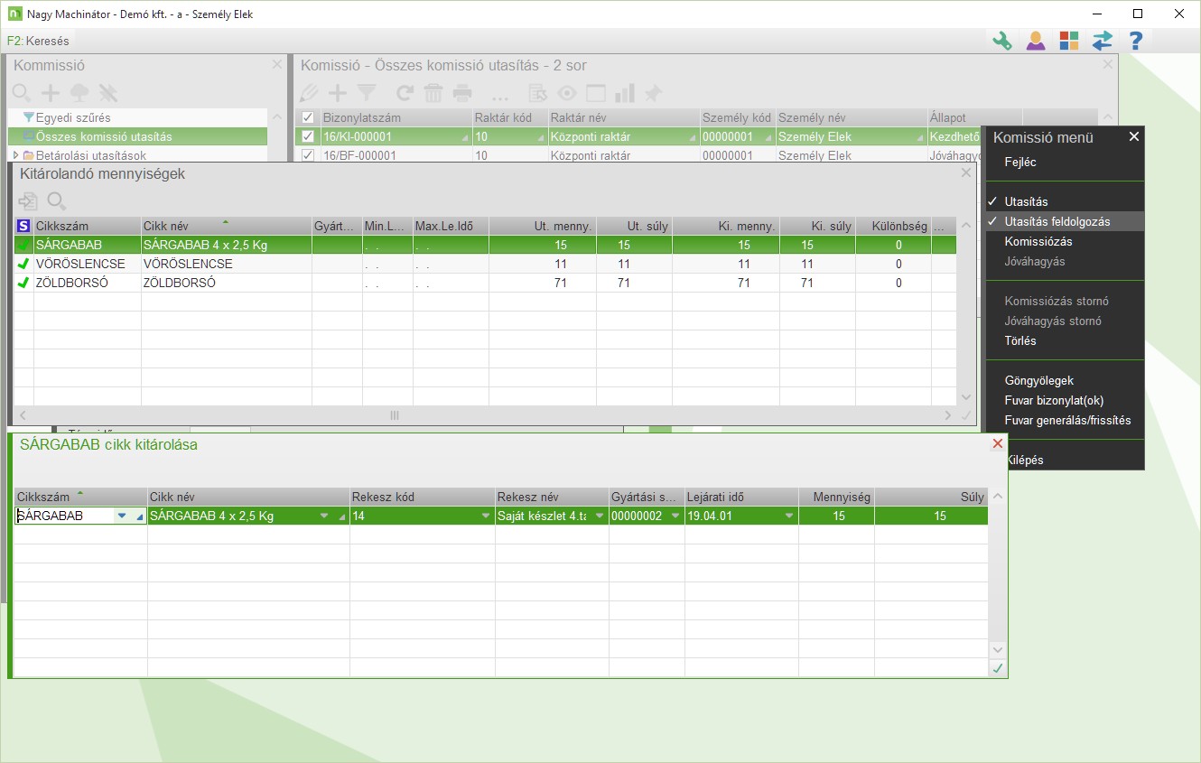Open the Rekesz kód dropdown showing 14
The height and width of the screenshot is (763, 1201).
[x=486, y=516]
